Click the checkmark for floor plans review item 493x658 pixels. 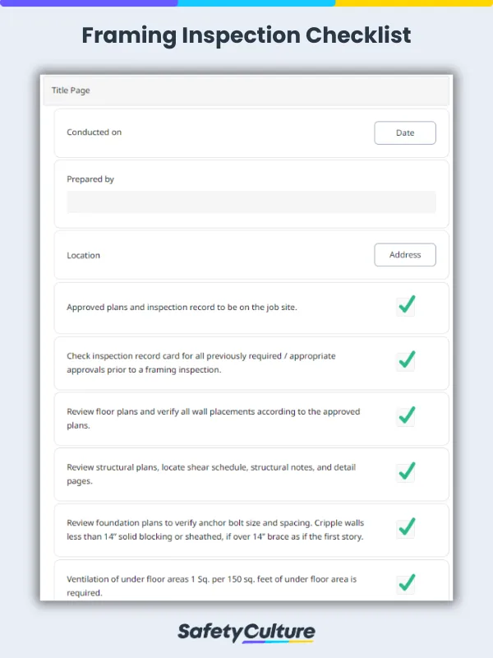coord(406,416)
